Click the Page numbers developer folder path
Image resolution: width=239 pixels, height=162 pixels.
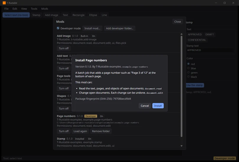tap(98, 123)
